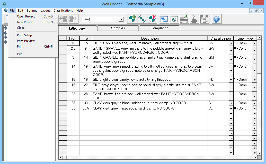This screenshot has height=164, width=266.
Task: Click the Classification column header
Action: 220,38
